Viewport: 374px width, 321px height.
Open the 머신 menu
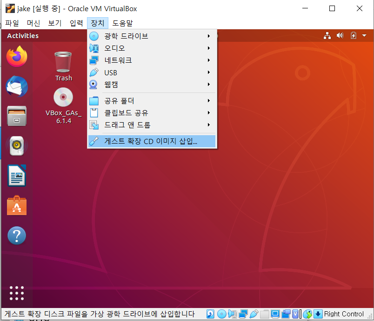33,23
